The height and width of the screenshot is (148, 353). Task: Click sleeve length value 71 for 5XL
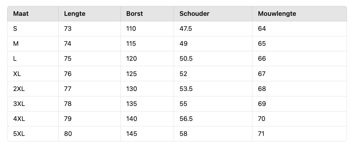coord(261,134)
